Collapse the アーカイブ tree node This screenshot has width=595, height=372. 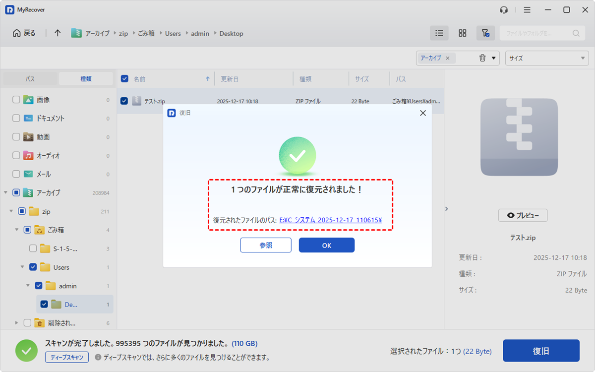tap(6, 192)
